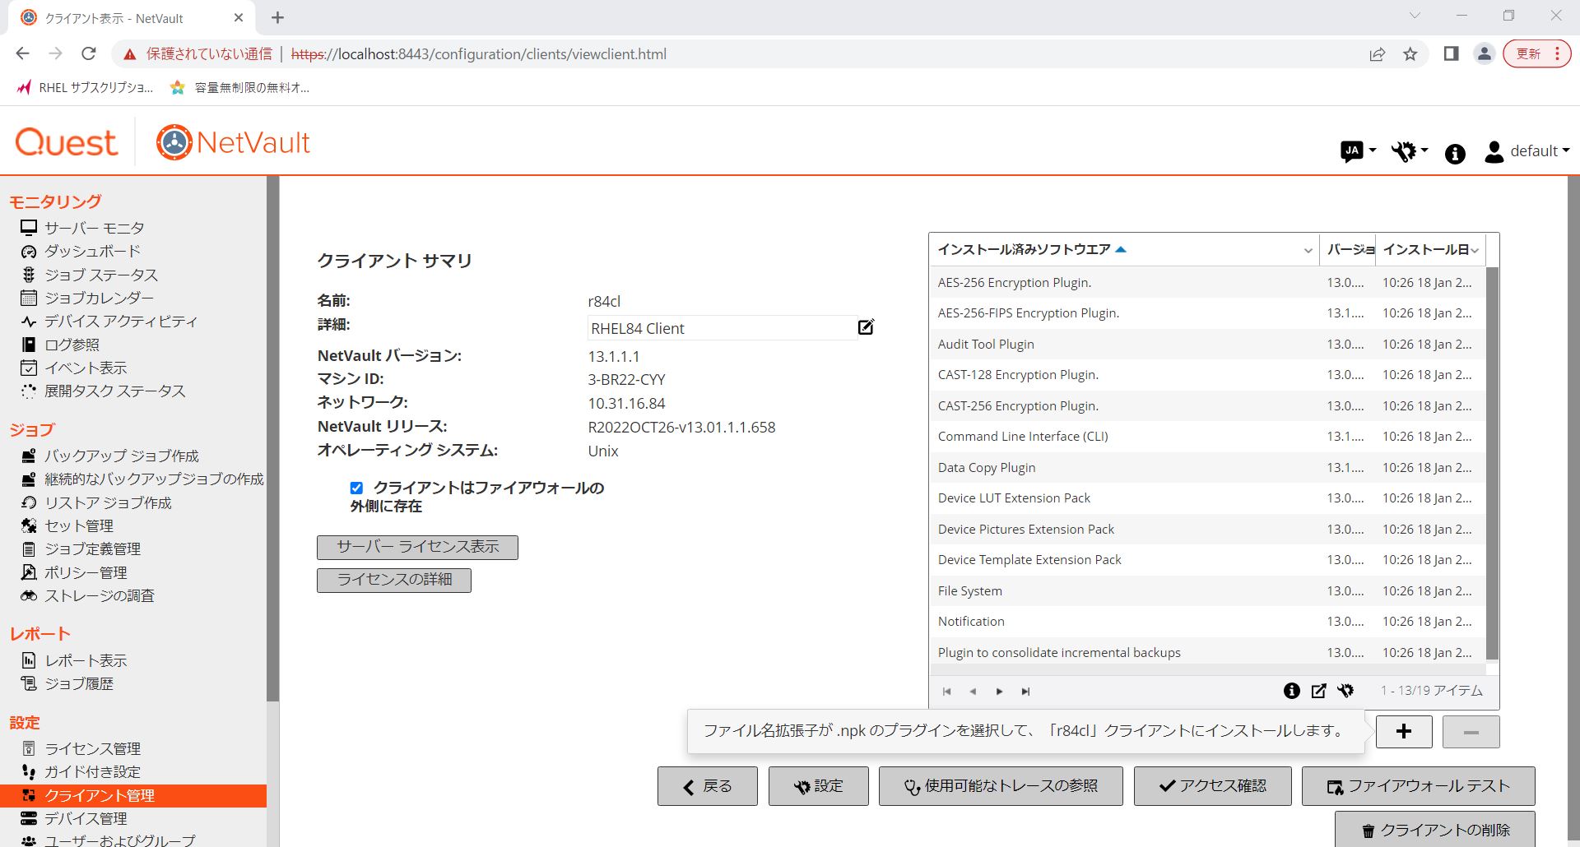Click the バージョン column header
This screenshot has width=1580, height=847.
[x=1348, y=249]
